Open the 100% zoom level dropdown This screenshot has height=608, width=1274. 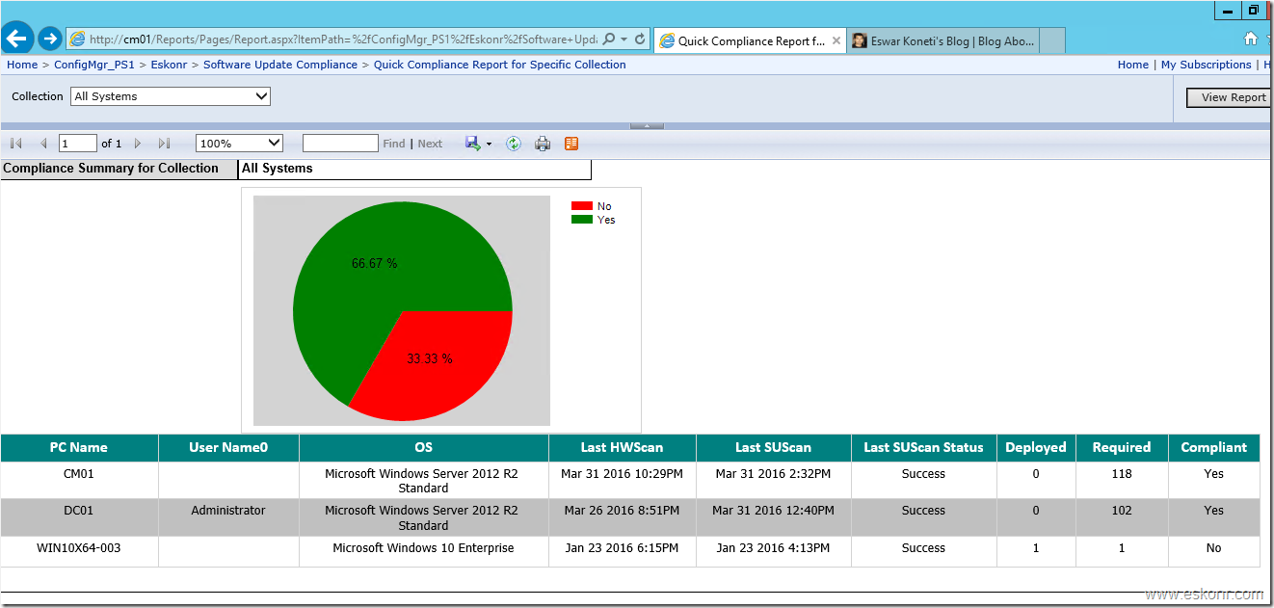pos(239,144)
